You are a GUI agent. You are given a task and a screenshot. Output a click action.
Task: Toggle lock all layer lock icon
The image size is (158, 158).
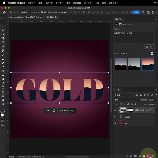[x=135, y=104]
